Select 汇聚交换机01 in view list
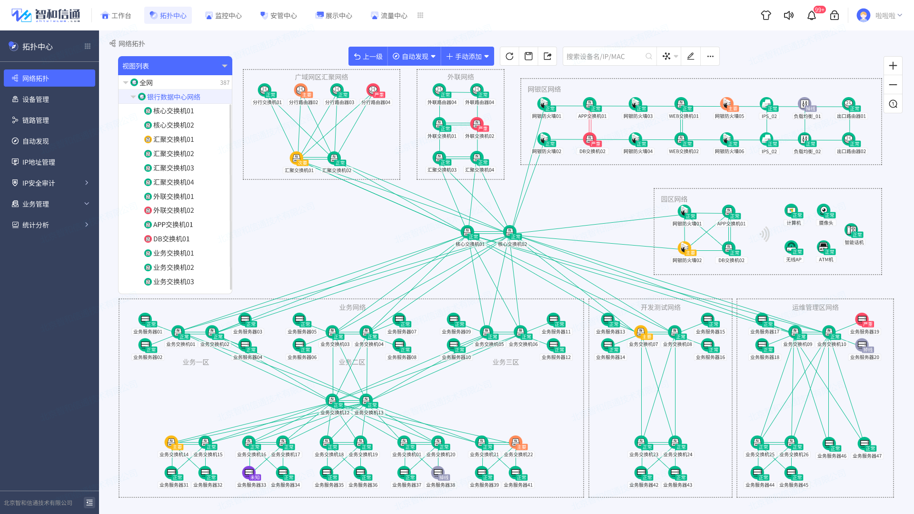The image size is (914, 514). point(174,139)
